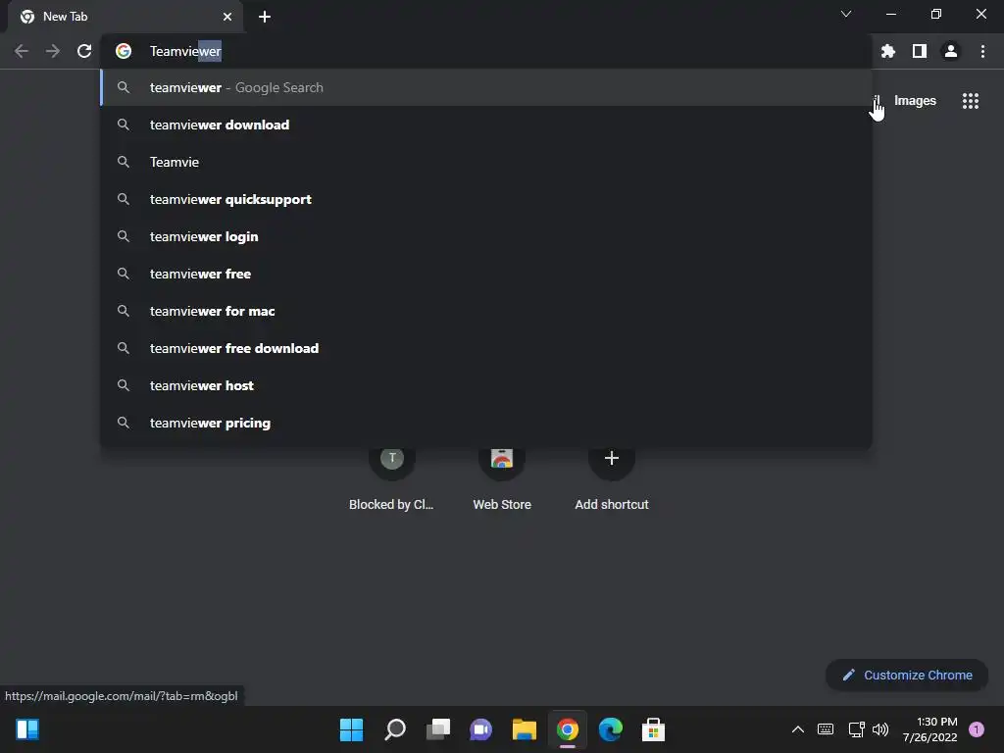Viewport: 1004px width, 753px height.
Task: Open the Extensions puzzle icon
Action: pyautogui.click(x=887, y=51)
